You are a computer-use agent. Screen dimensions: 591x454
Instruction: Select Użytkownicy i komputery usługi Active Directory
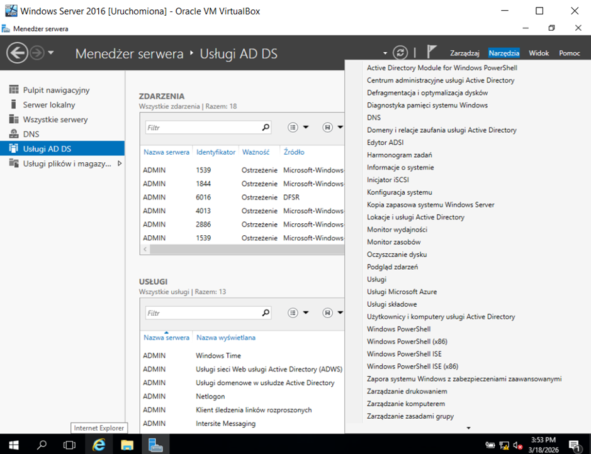[441, 317]
